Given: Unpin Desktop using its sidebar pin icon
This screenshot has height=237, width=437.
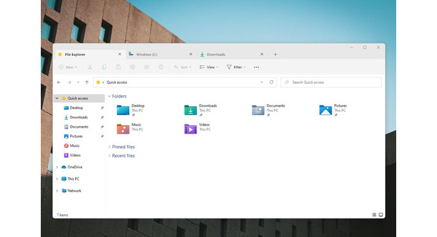Looking at the screenshot, I should [x=102, y=108].
